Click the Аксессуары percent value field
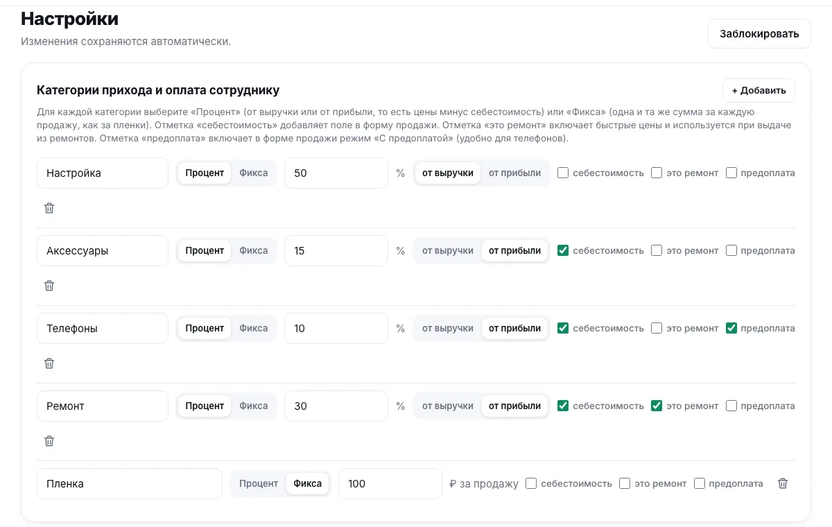The height and width of the screenshot is (527, 832). pyautogui.click(x=336, y=251)
